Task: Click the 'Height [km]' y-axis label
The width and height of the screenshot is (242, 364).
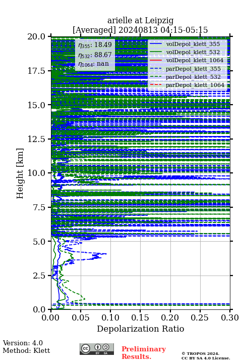Action: point(20,173)
